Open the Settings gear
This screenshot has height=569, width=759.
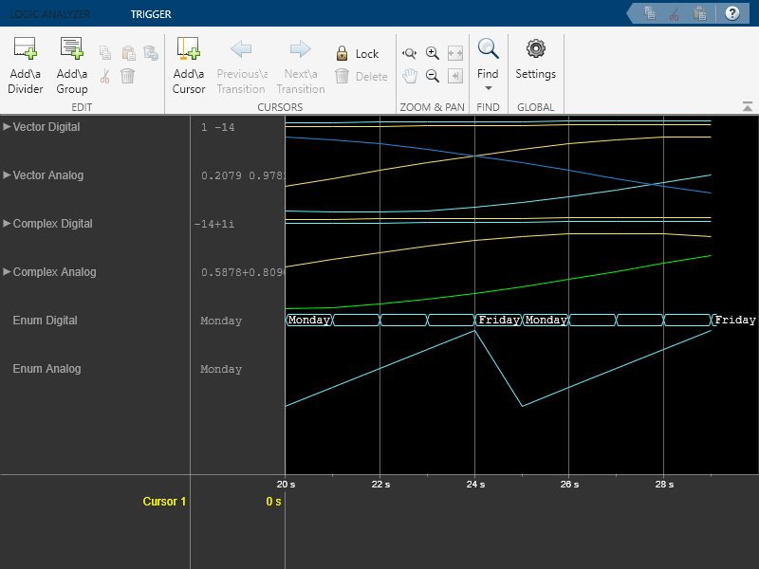[x=535, y=49]
